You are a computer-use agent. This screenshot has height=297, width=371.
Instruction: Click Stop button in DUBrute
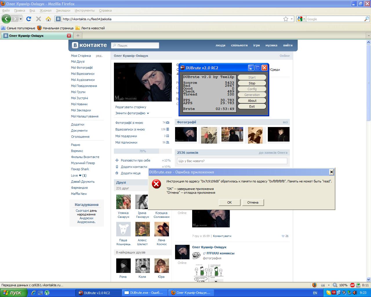[252, 83]
